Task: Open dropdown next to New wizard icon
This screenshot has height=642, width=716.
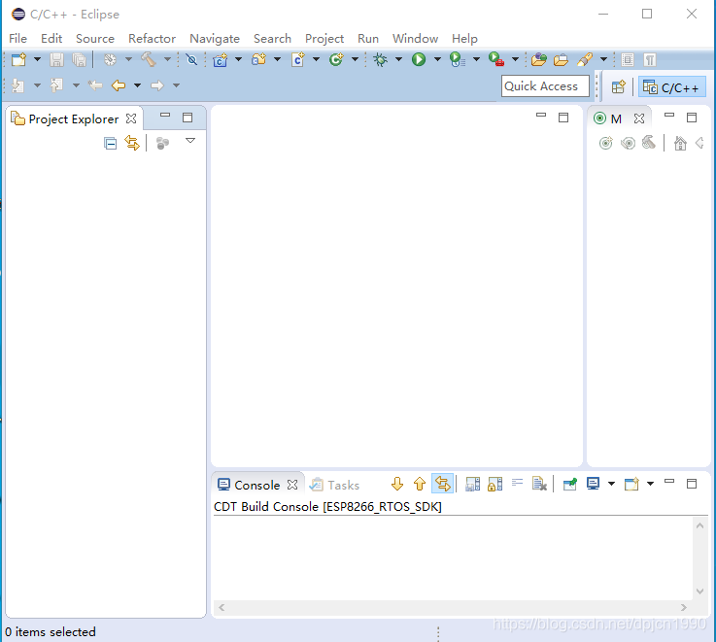Action: click(38, 59)
